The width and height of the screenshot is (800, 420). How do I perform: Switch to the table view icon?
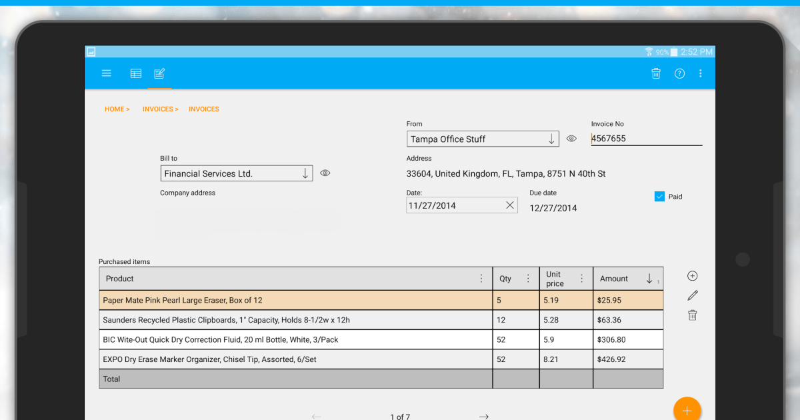pos(135,73)
